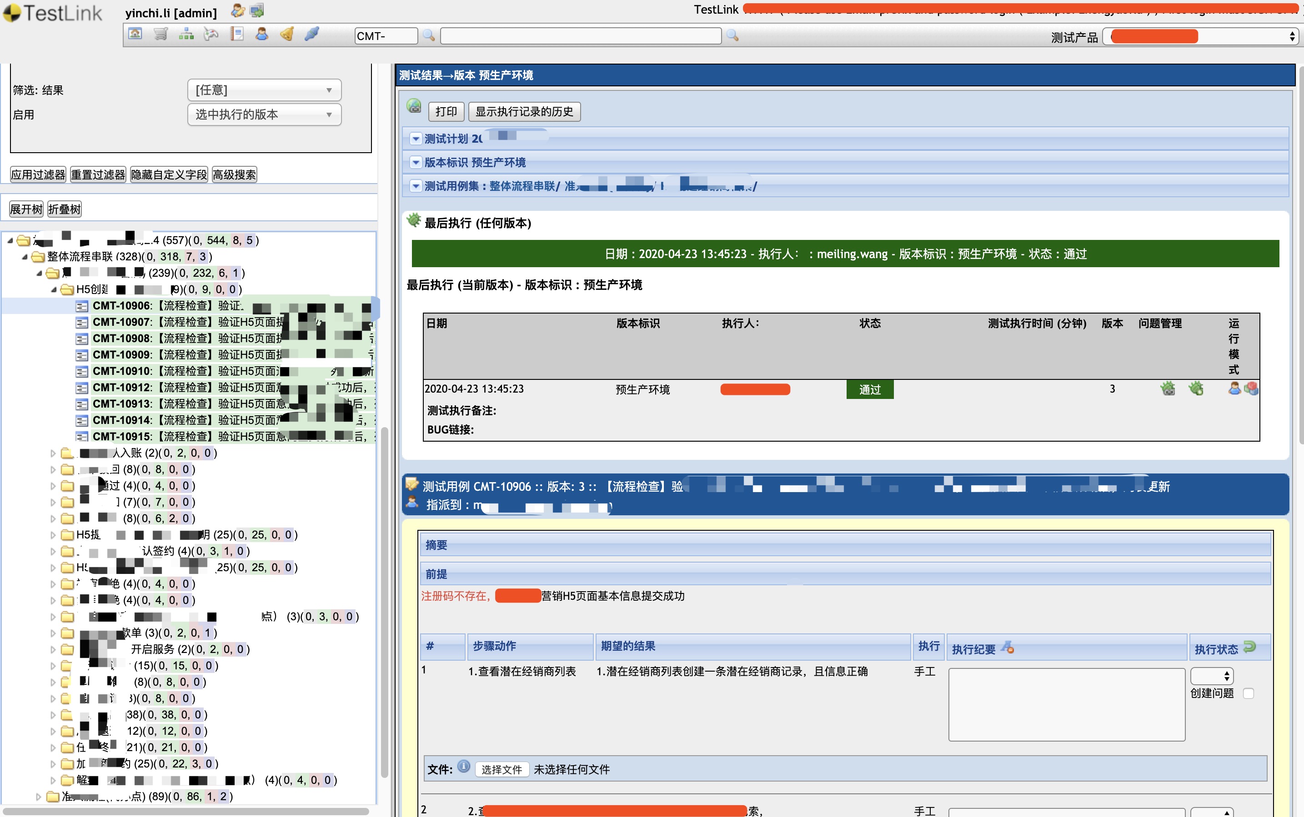Screen dimensions: 1304x817
Task: Collapse the 整体流程串联 (328) tree folder
Action: pos(25,257)
